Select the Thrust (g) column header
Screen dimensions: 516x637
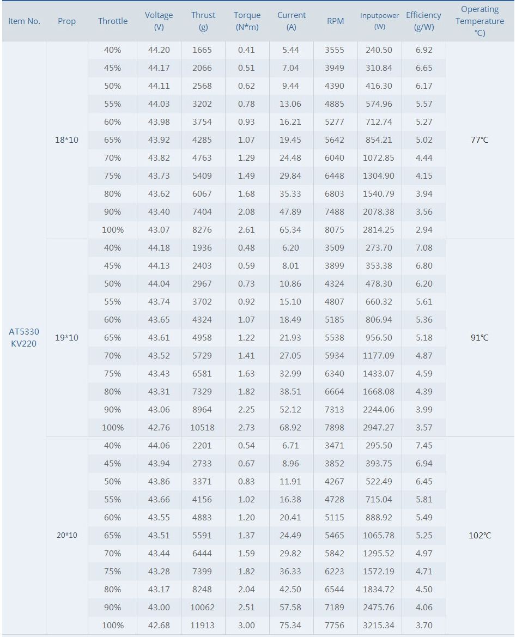[203, 21]
